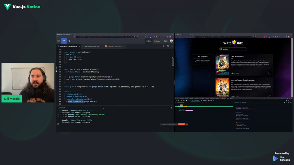Collapse the App root tree node
The image size is (294, 165).
[176, 105]
